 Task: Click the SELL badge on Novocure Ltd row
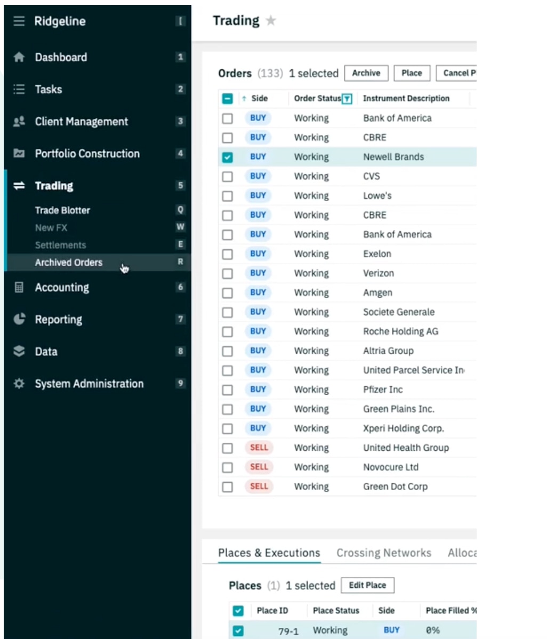coord(259,467)
